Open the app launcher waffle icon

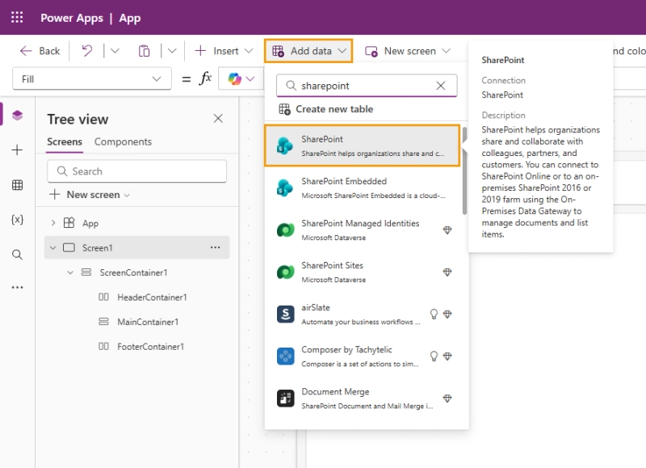coord(17,17)
